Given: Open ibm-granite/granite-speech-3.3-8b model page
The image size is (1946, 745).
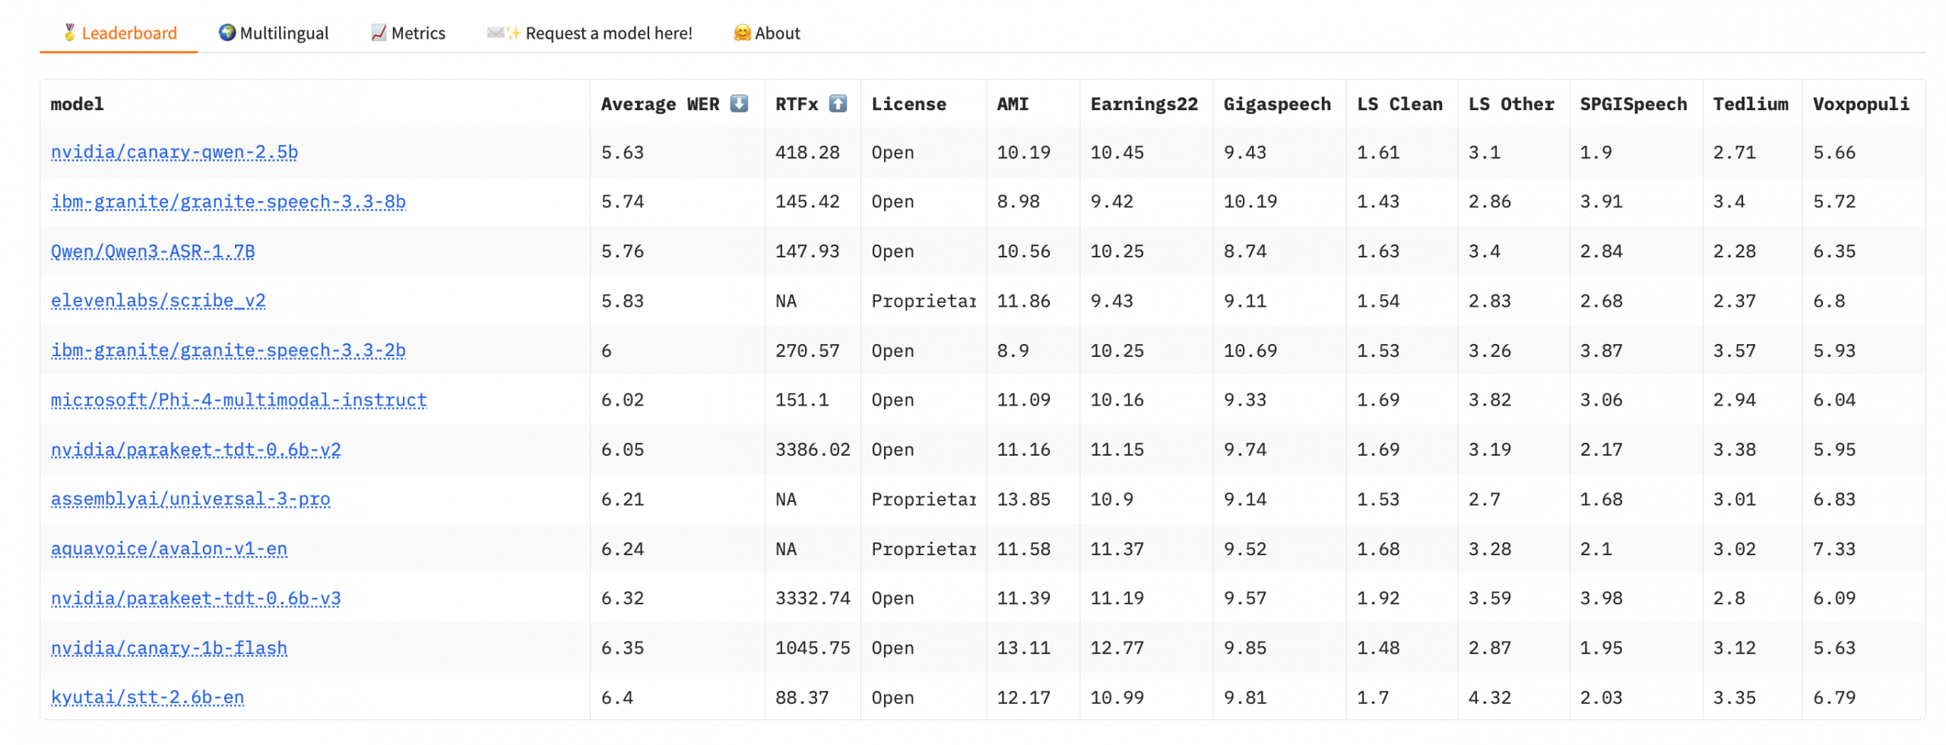Looking at the screenshot, I should tap(228, 201).
